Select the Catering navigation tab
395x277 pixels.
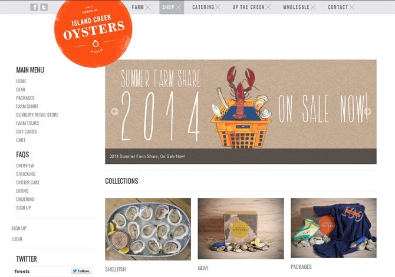click(206, 7)
